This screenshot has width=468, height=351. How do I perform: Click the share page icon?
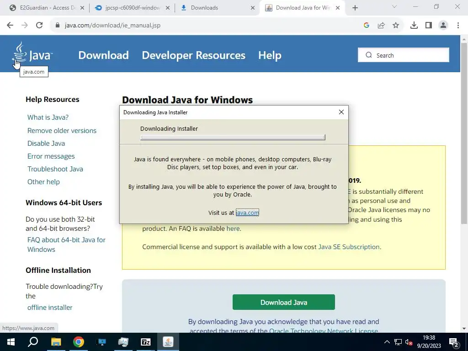click(381, 26)
